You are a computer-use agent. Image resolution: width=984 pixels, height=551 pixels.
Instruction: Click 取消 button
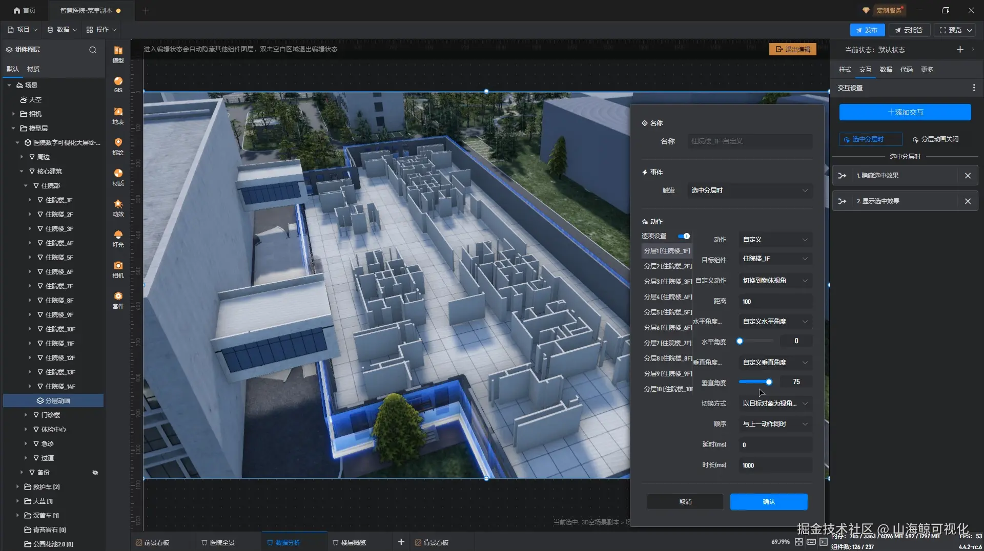(685, 502)
